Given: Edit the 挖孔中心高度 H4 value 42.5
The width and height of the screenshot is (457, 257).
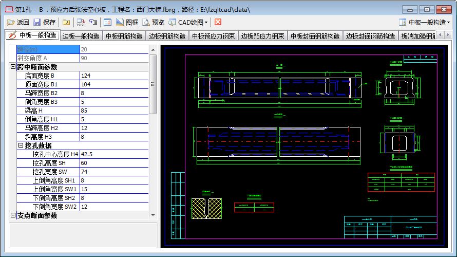Looking at the screenshot, I should click(114, 154).
